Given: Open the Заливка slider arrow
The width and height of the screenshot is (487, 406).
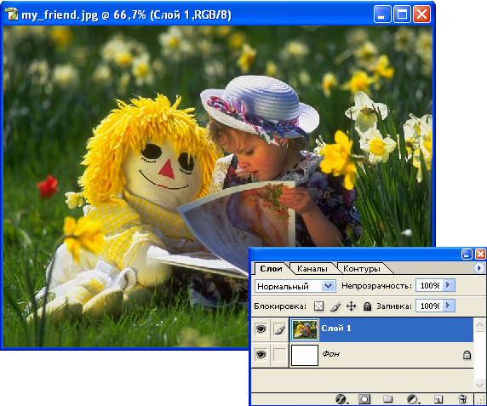Looking at the screenshot, I should tap(448, 306).
